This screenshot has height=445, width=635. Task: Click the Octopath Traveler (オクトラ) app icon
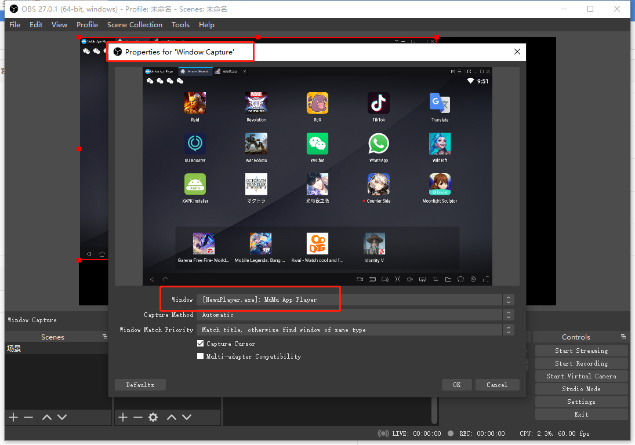(256, 184)
